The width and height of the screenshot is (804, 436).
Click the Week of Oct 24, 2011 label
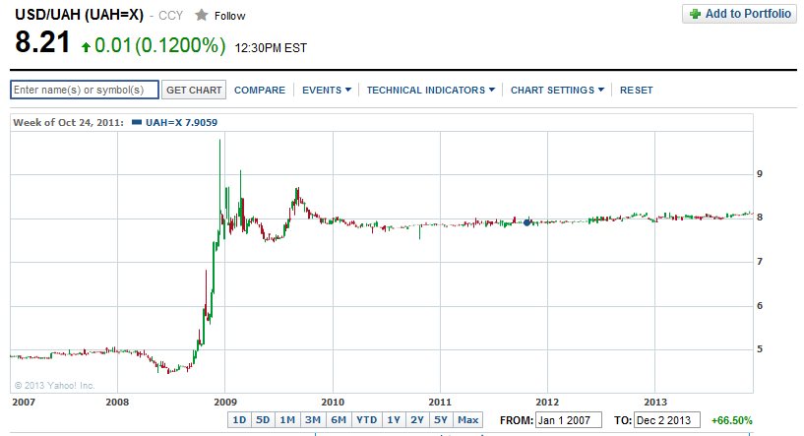pos(68,122)
